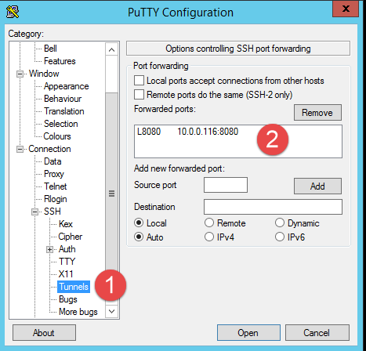Screen dimensions: 366x351
Task: Choose IPv6 radio button
Action: pos(280,237)
